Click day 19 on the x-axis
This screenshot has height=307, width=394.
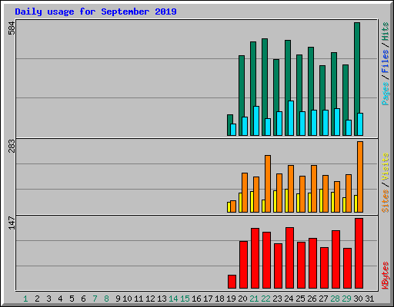click(231, 299)
